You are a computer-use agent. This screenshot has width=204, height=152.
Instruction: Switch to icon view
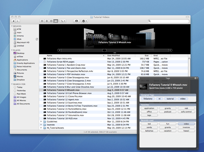coord(42,21)
